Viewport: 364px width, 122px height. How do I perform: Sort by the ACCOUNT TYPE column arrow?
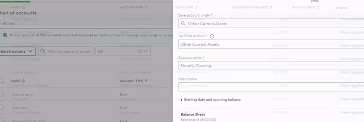[x=146, y=81]
